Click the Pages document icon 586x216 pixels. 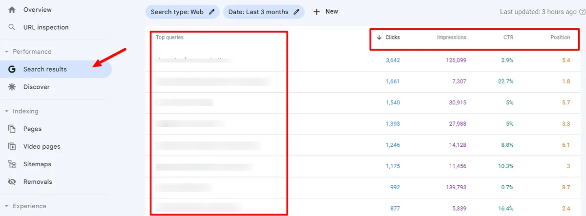coord(12,129)
